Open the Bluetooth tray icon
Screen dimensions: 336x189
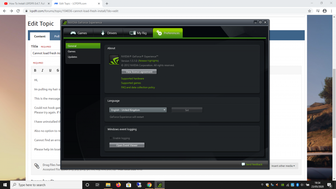tap(297, 185)
